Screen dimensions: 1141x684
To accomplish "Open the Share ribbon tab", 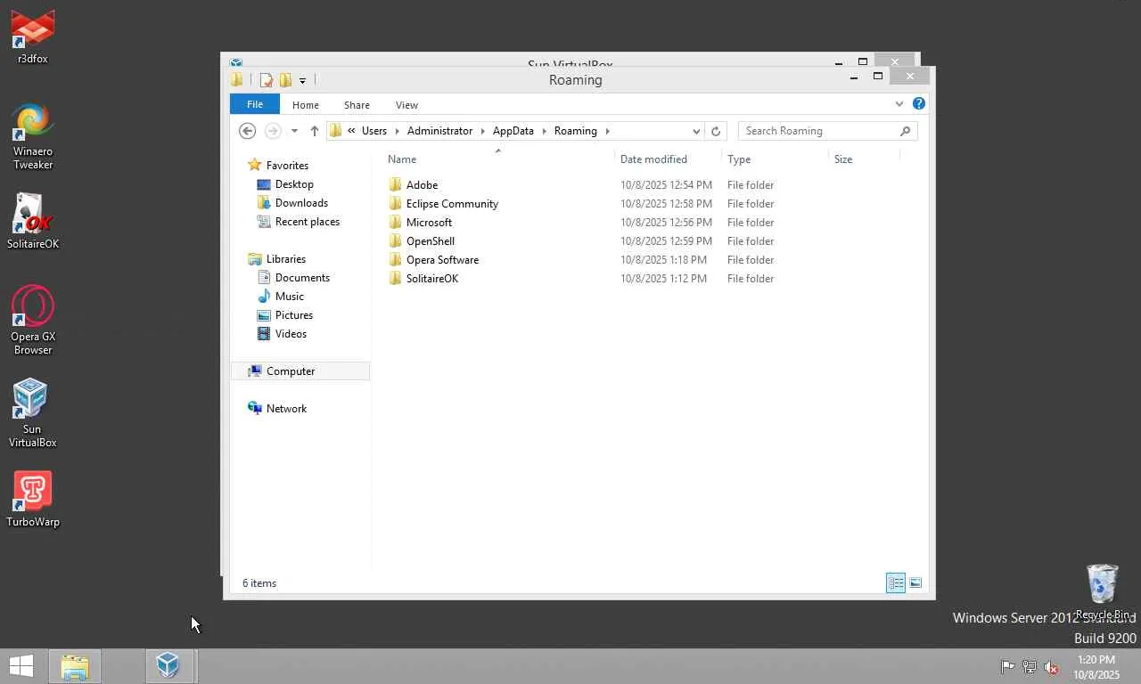I will tap(357, 105).
